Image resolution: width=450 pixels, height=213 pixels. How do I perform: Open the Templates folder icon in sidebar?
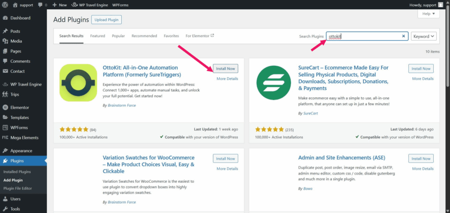click(x=5, y=117)
